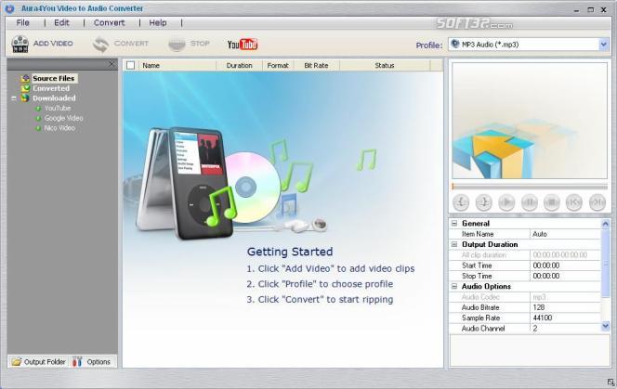Click the Output Folder button
This screenshot has width=617, height=389.
[x=39, y=362]
